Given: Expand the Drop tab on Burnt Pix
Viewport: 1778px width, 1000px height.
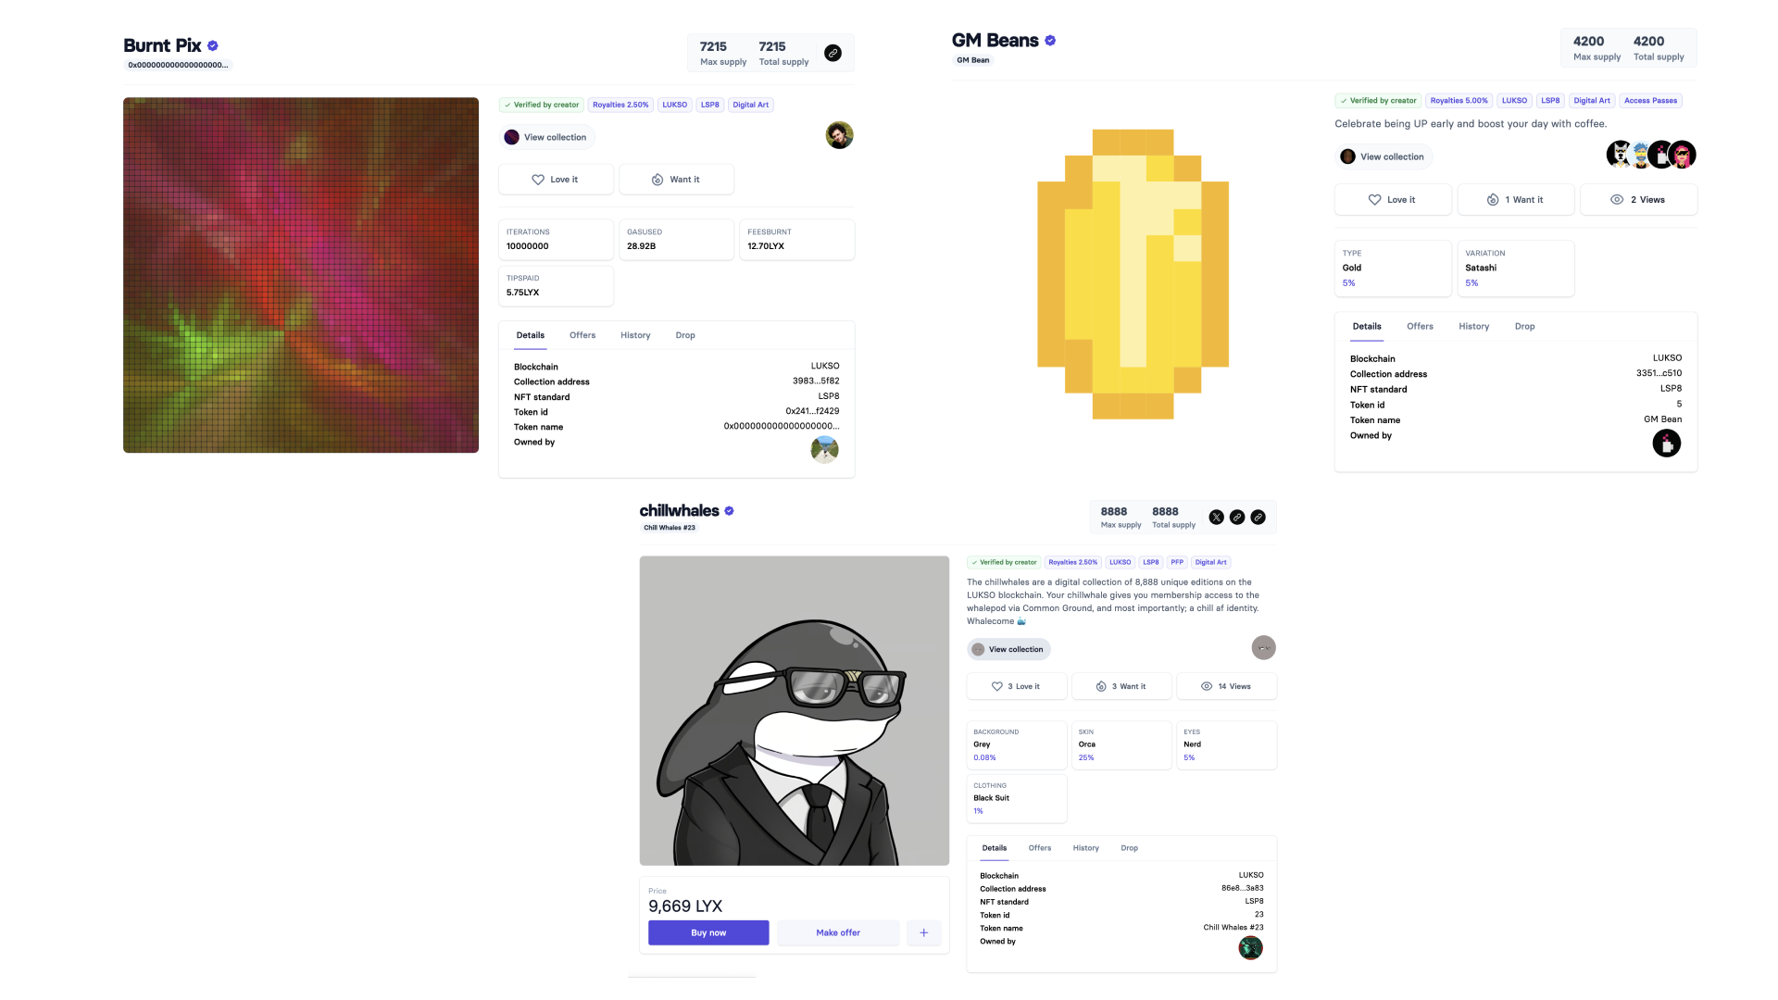Looking at the screenshot, I should pos(685,334).
